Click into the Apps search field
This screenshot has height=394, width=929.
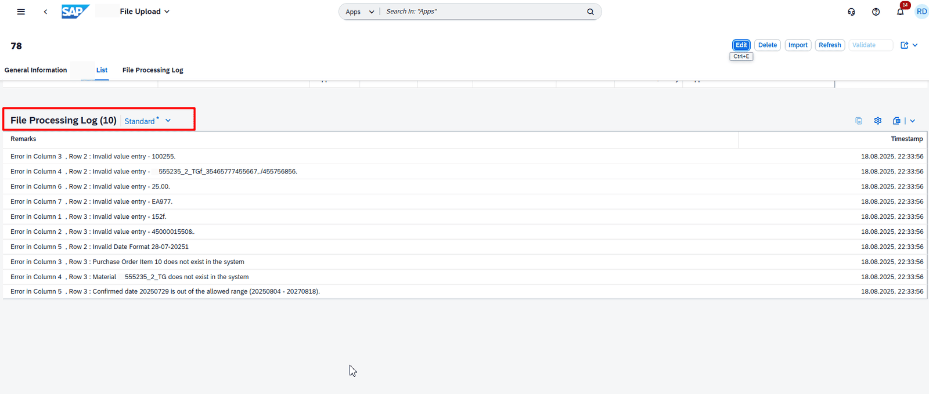[482, 12]
